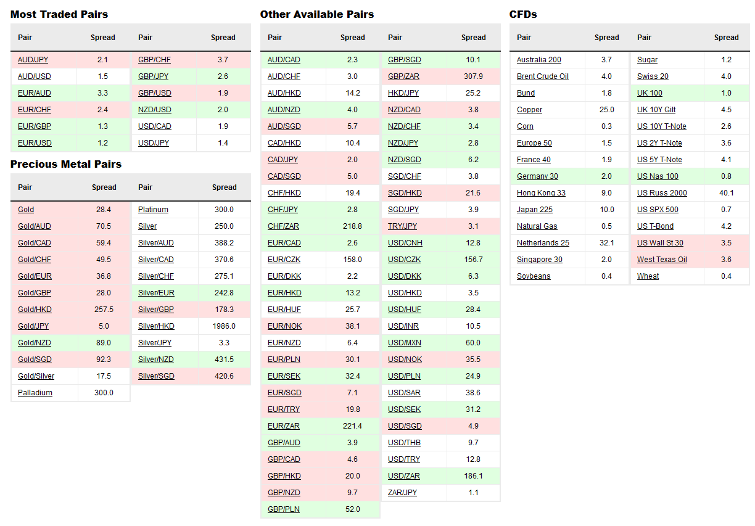Image resolution: width=755 pixels, height=526 pixels.
Task: Click the 221.4 spread for EUR/ZAR
Action: 352,426
